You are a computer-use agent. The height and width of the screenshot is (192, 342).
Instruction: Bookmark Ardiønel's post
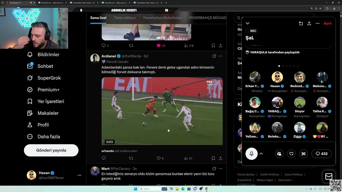click(213, 158)
